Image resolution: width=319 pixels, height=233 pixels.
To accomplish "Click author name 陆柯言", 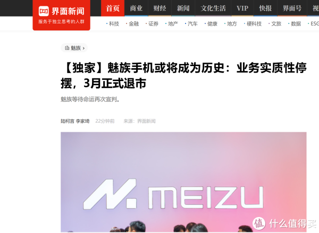I will 68,121.
